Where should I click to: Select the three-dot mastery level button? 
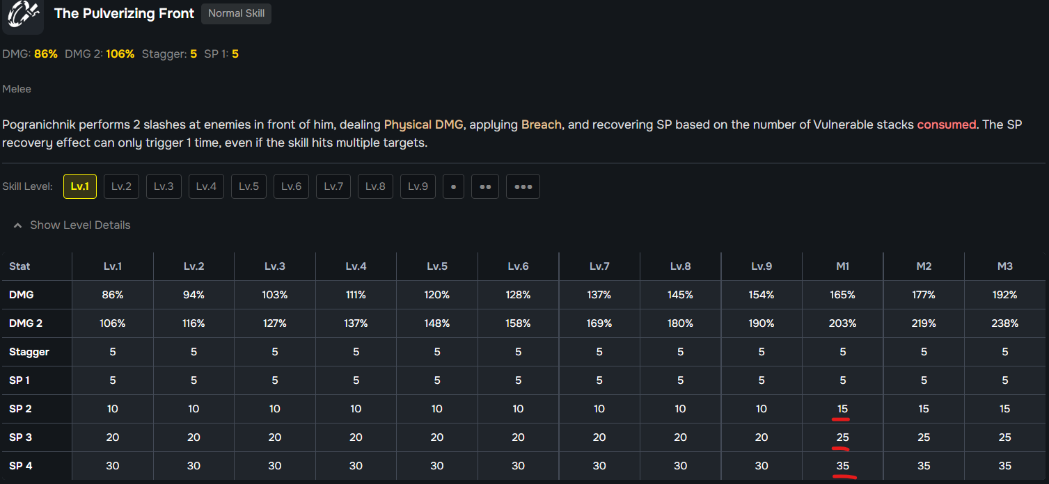523,186
